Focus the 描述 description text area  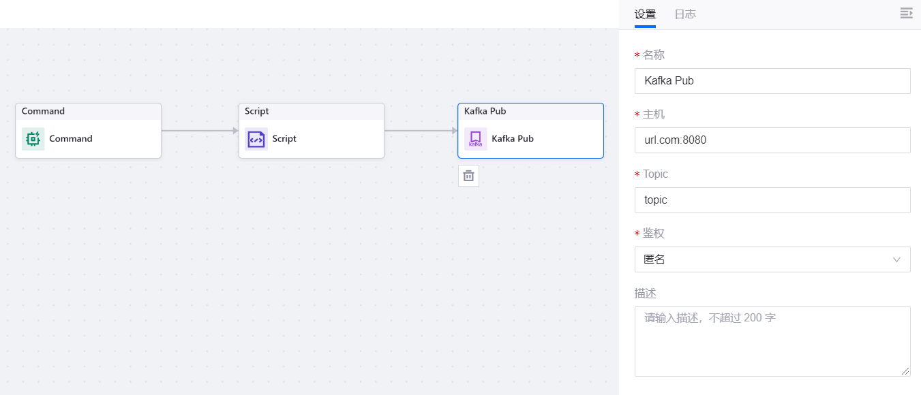(772, 341)
